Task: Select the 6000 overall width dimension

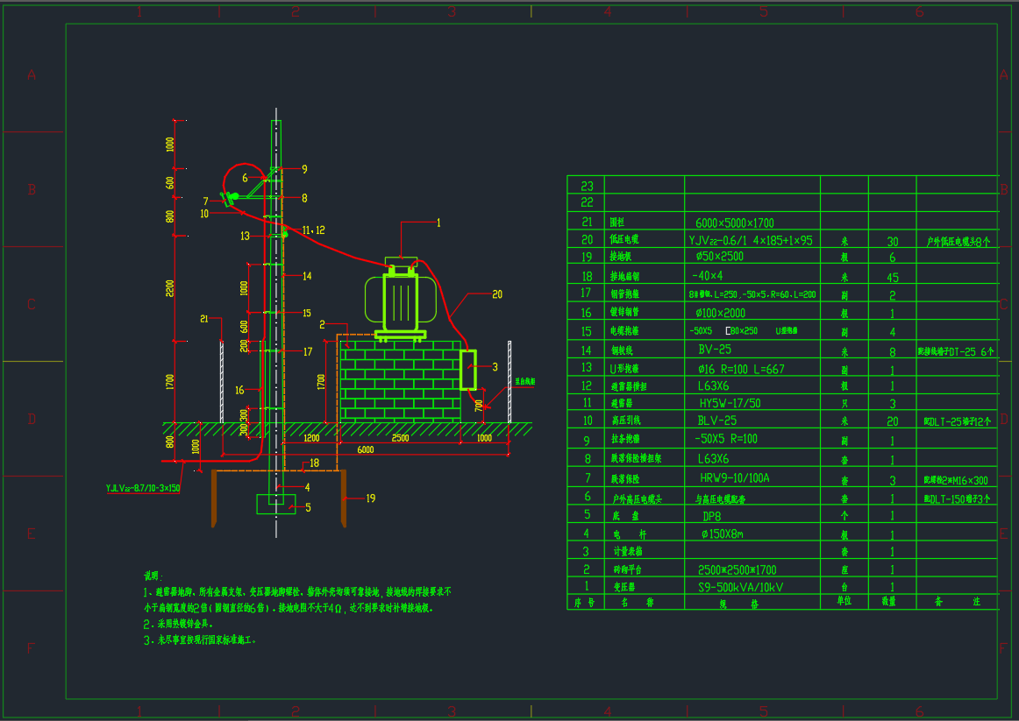Action: (x=366, y=449)
